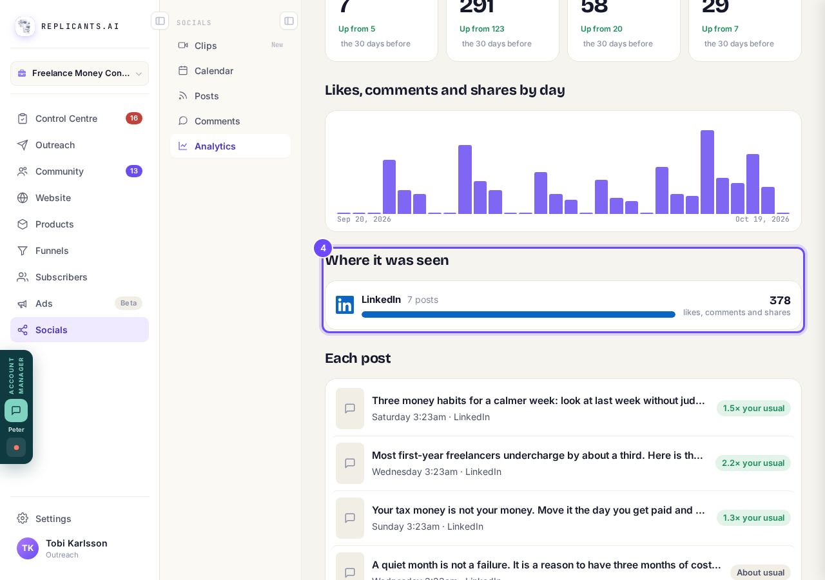Collapse the main sidebar panel toggle
This screenshot has height=580, width=825.
[x=160, y=21]
